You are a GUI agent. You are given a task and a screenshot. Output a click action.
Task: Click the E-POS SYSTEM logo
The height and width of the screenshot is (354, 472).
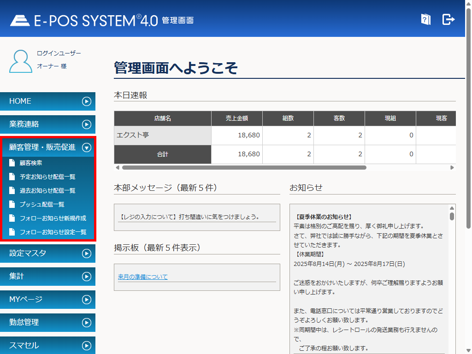coord(84,20)
